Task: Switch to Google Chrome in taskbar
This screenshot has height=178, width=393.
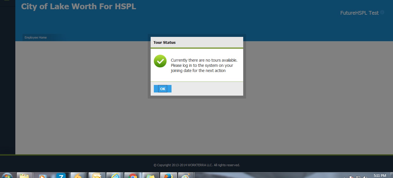Action: click(x=133, y=175)
